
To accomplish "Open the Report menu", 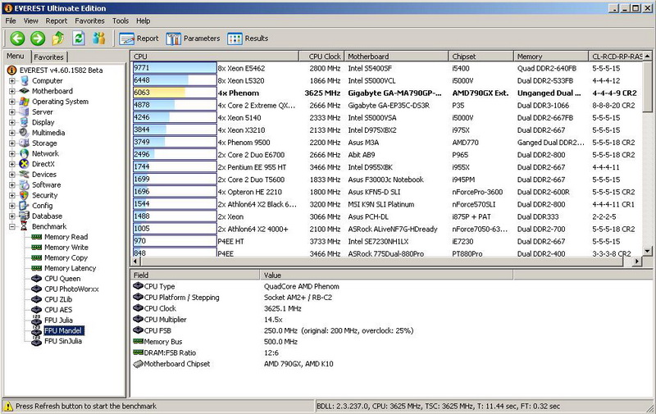I will tap(56, 20).
